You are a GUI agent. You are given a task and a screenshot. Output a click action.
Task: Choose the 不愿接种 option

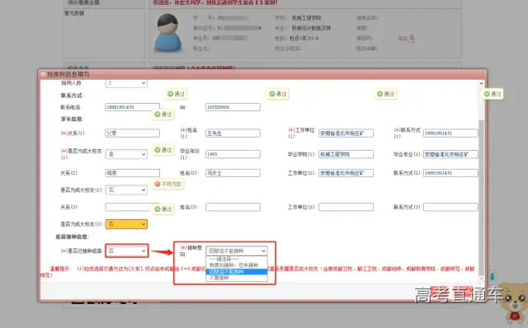click(x=237, y=278)
